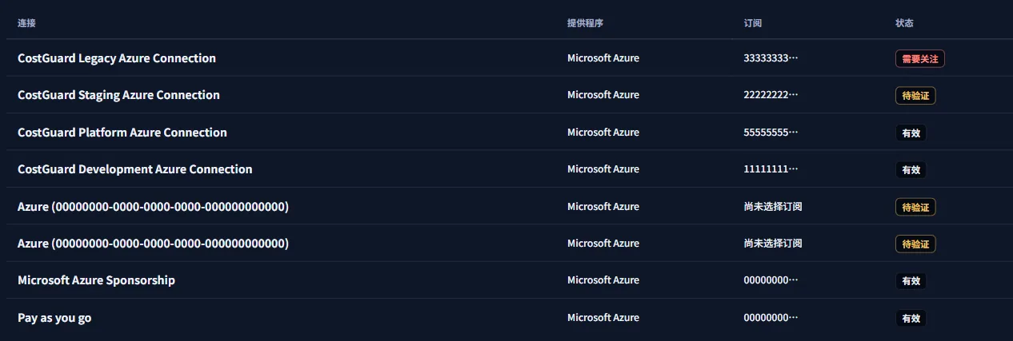
Task: Click subscription ID 22222222…
Action: (771, 95)
